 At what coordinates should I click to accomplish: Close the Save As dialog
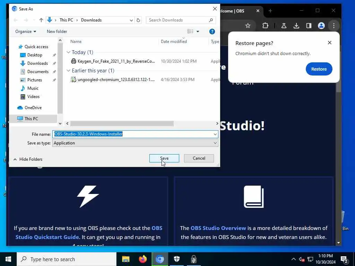[215, 9]
